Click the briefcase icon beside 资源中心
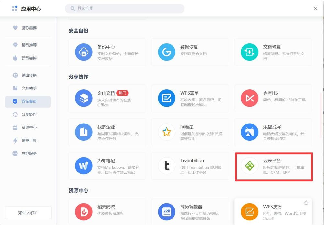Screen dimensions: 324x225 15,127
